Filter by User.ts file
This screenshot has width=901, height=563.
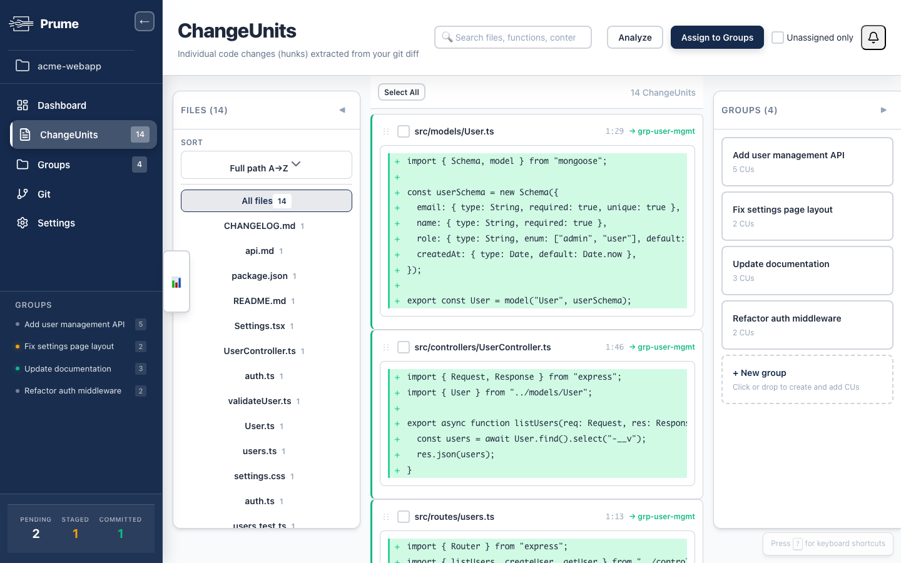click(267, 426)
